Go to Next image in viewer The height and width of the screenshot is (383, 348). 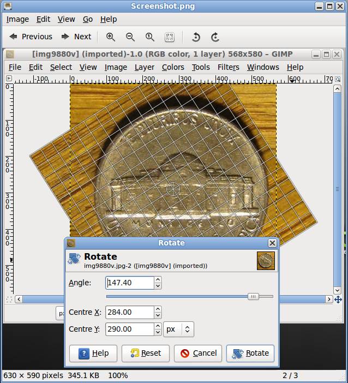tap(76, 37)
